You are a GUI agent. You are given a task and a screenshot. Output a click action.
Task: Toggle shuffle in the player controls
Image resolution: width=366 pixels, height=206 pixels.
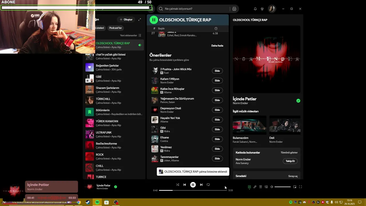[x=178, y=185]
